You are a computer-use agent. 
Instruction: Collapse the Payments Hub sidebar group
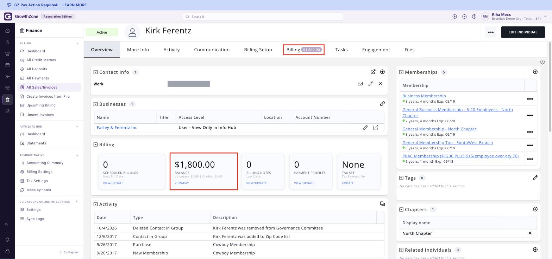tap(77, 127)
